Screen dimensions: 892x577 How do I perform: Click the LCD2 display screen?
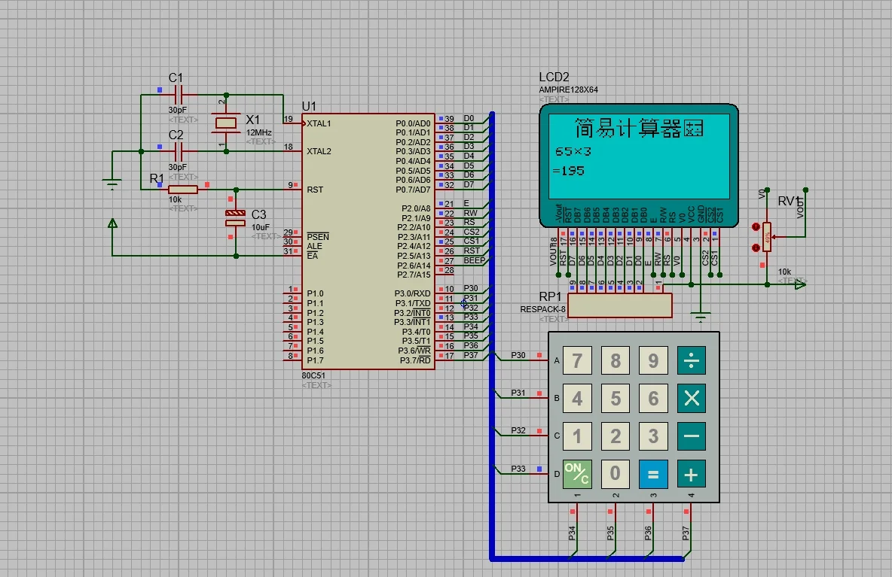point(639,159)
